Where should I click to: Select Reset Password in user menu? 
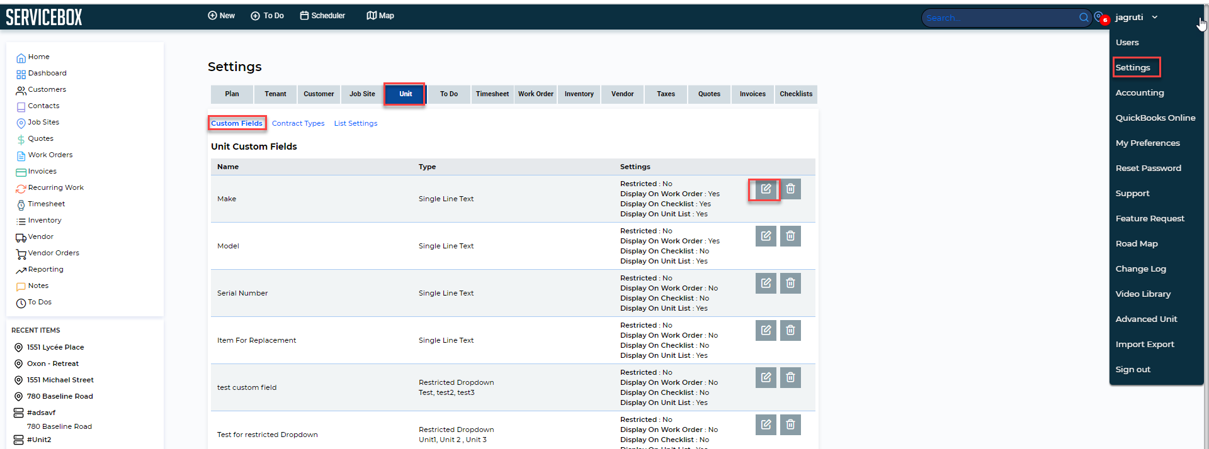[1149, 169]
